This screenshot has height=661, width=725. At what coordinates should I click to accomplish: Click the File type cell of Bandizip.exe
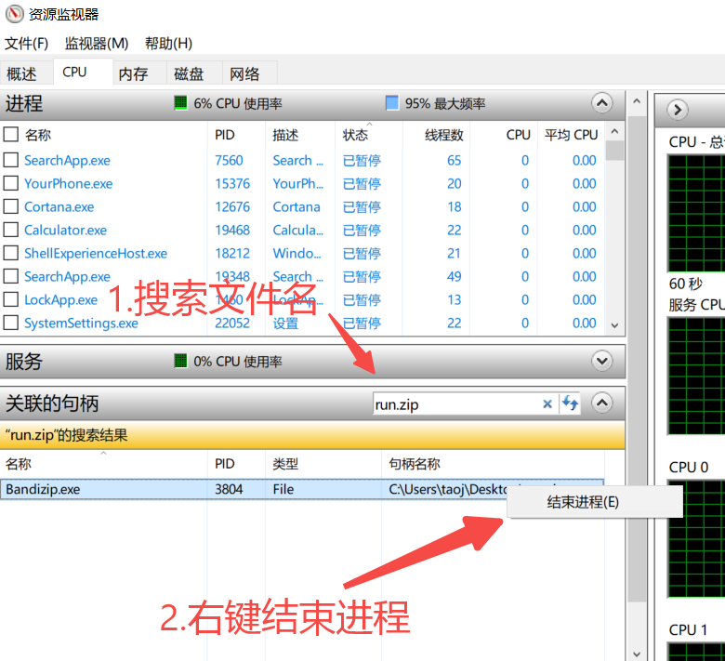283,489
